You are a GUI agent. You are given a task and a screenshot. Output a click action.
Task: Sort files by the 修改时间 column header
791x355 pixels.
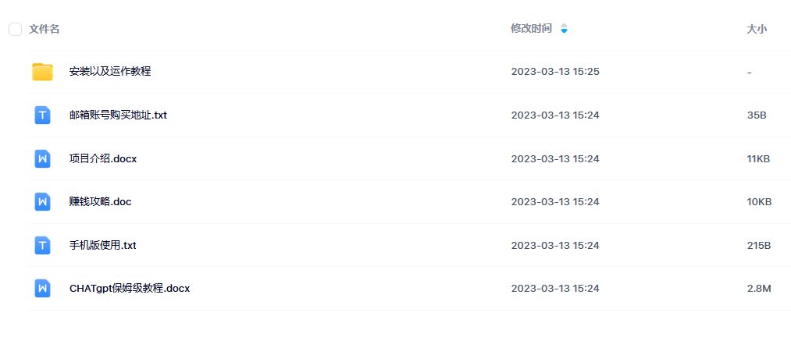531,29
